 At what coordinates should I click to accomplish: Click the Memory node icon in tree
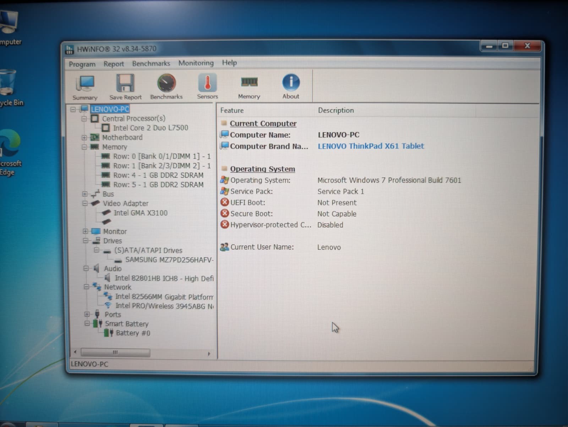[x=94, y=146]
